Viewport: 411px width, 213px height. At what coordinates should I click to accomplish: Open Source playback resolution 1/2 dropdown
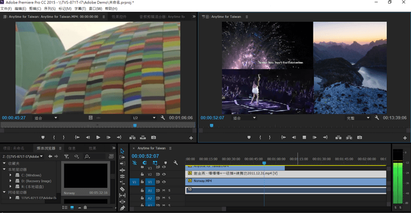pos(144,118)
